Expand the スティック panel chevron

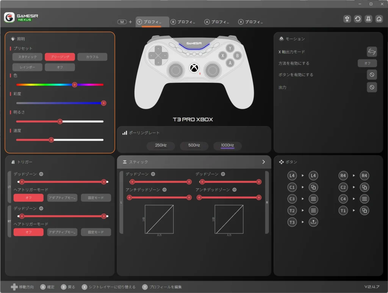click(264, 161)
